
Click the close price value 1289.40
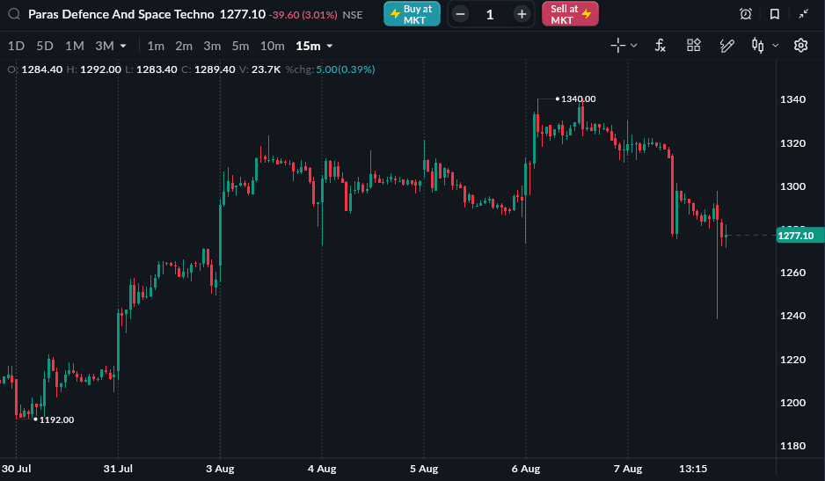(x=215, y=69)
